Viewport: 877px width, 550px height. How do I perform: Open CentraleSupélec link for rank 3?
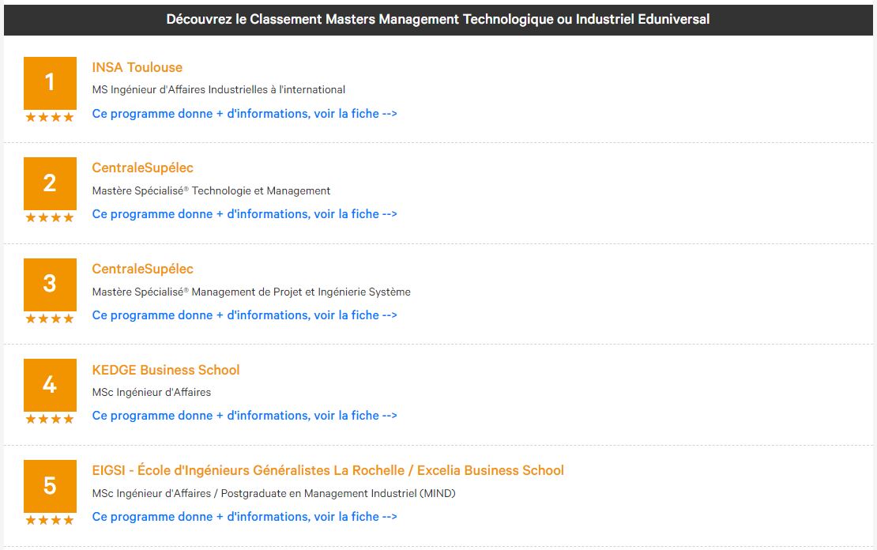[x=143, y=269]
